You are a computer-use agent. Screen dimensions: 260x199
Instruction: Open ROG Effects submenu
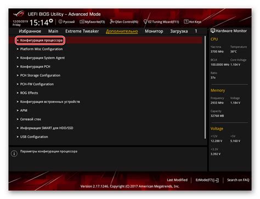pos(29,93)
